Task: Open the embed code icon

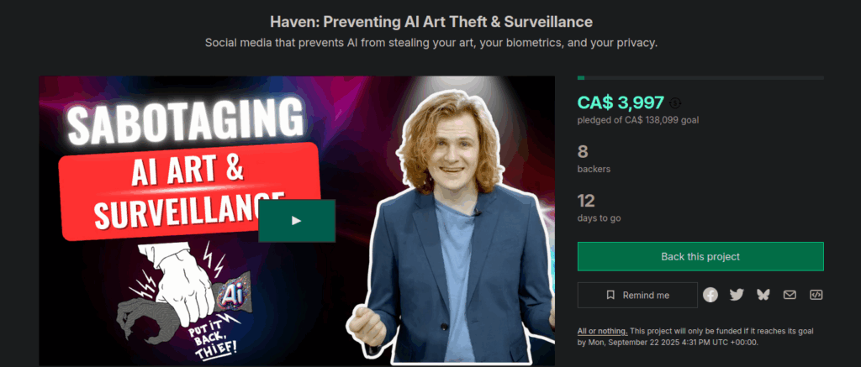Action: click(x=816, y=295)
